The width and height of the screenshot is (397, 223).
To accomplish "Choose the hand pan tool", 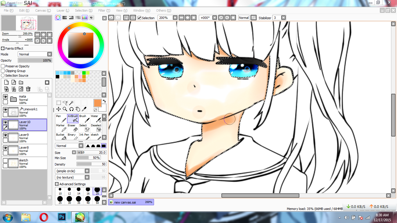I will [78, 109].
